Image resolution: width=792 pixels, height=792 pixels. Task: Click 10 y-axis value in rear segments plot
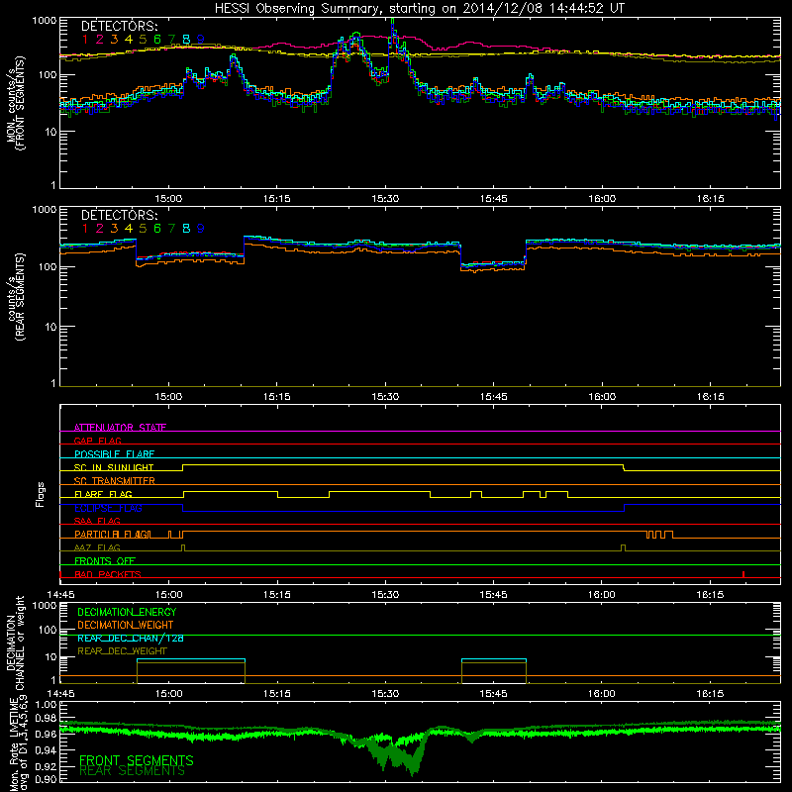50,327
